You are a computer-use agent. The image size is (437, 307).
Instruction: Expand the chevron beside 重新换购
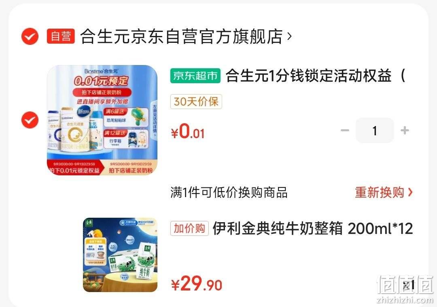click(x=410, y=192)
